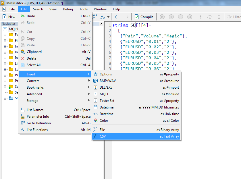Click the Clipboard icon in Edit menu

(x=23, y=52)
